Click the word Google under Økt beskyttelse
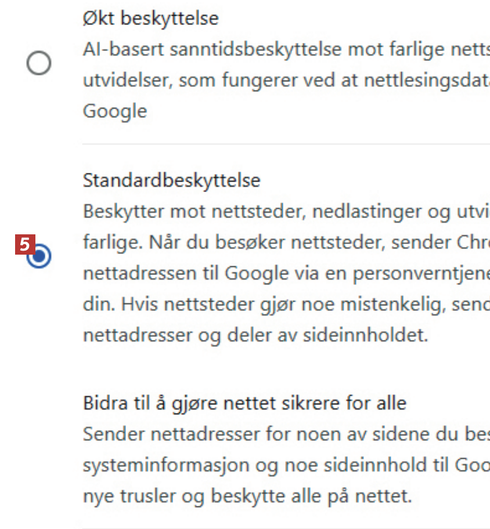Screen dimensions: 490x529 click(115, 111)
